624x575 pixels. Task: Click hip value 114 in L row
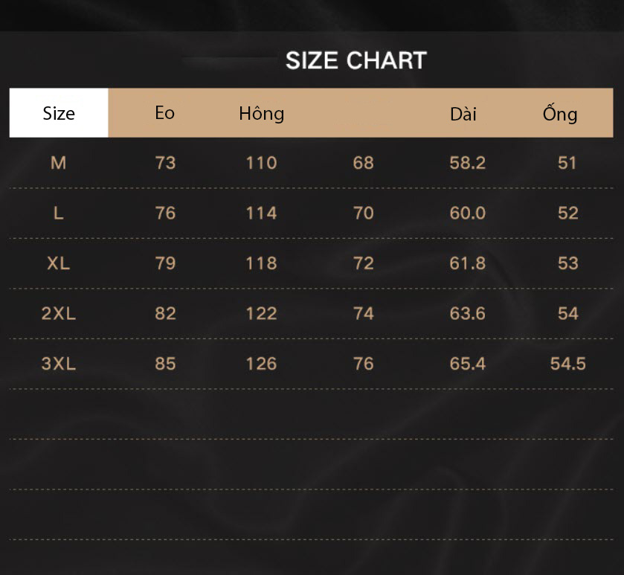tap(262, 213)
